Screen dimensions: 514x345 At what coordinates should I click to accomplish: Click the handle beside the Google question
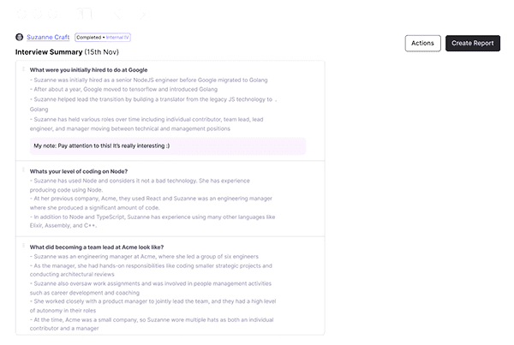[x=22, y=70]
